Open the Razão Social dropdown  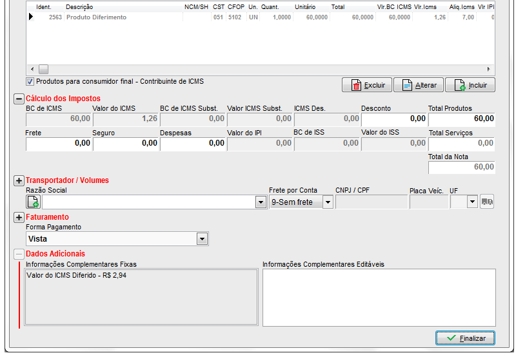261,202
